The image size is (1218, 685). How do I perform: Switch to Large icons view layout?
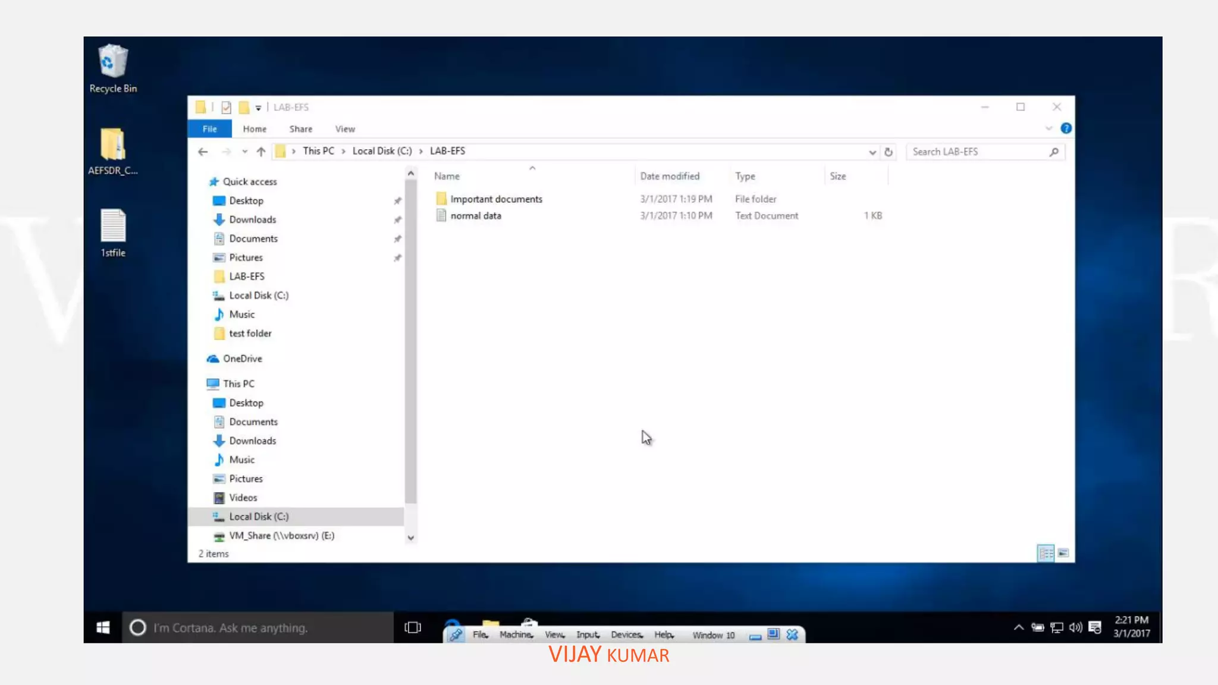pos(1063,554)
